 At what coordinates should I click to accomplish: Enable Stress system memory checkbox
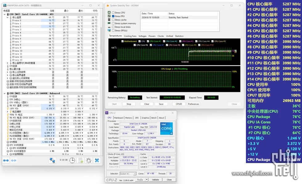(113, 23)
